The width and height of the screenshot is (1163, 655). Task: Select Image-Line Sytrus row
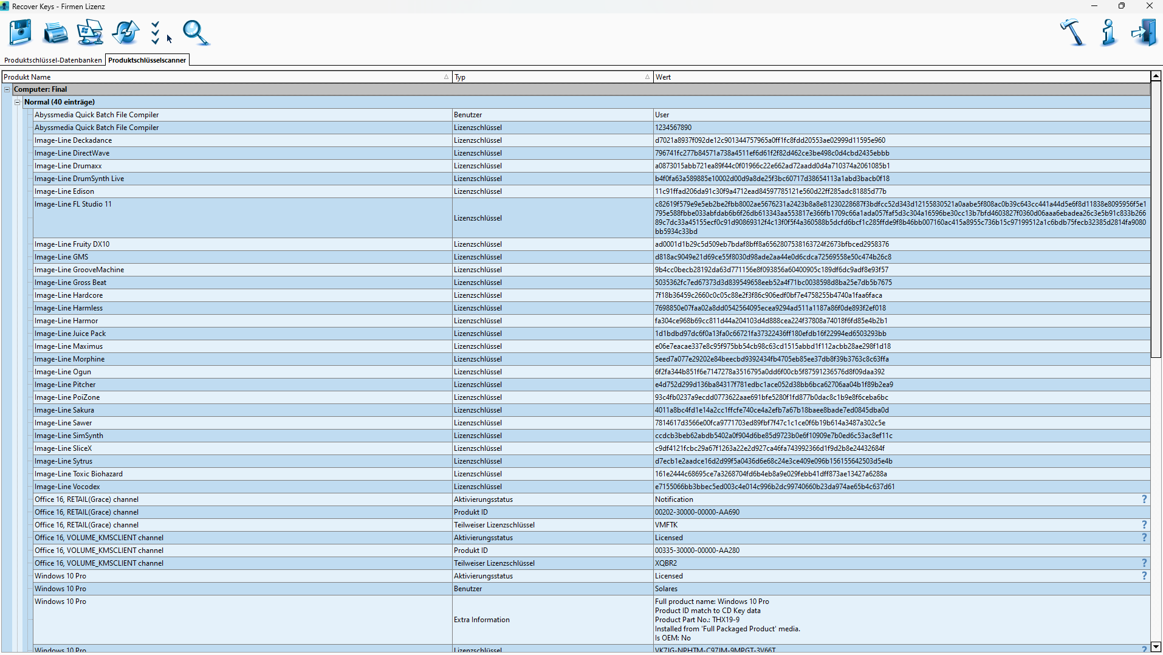592,461
